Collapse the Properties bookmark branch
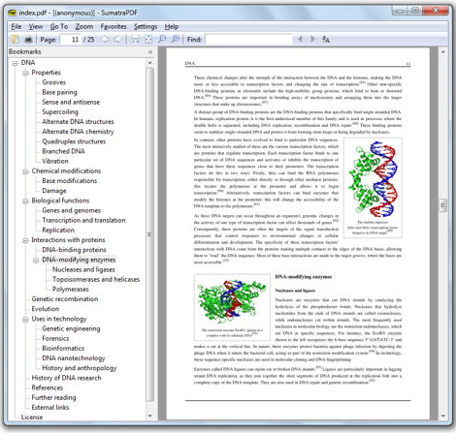This screenshot has width=456, height=433. 25,73
